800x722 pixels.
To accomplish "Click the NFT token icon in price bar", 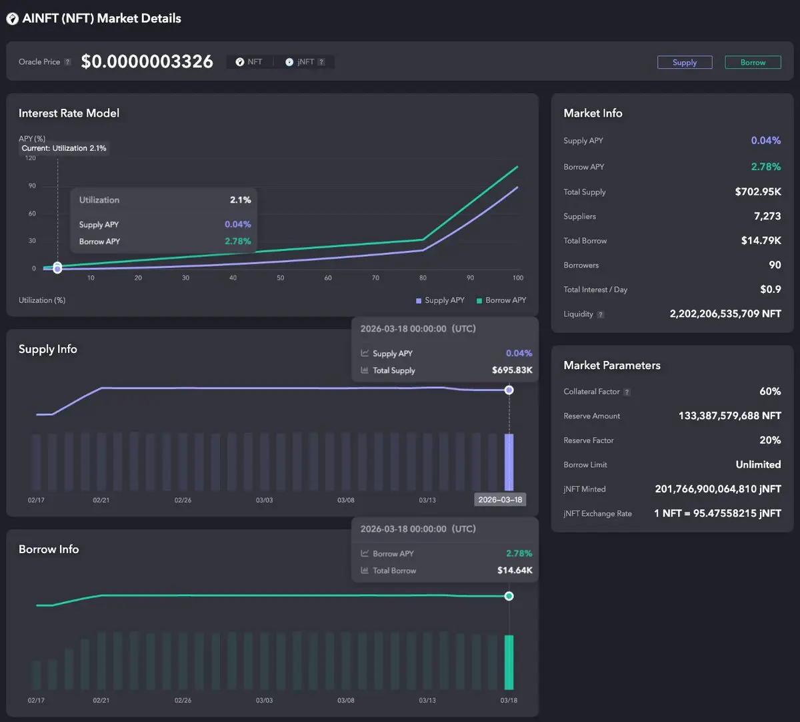I will tap(240, 62).
